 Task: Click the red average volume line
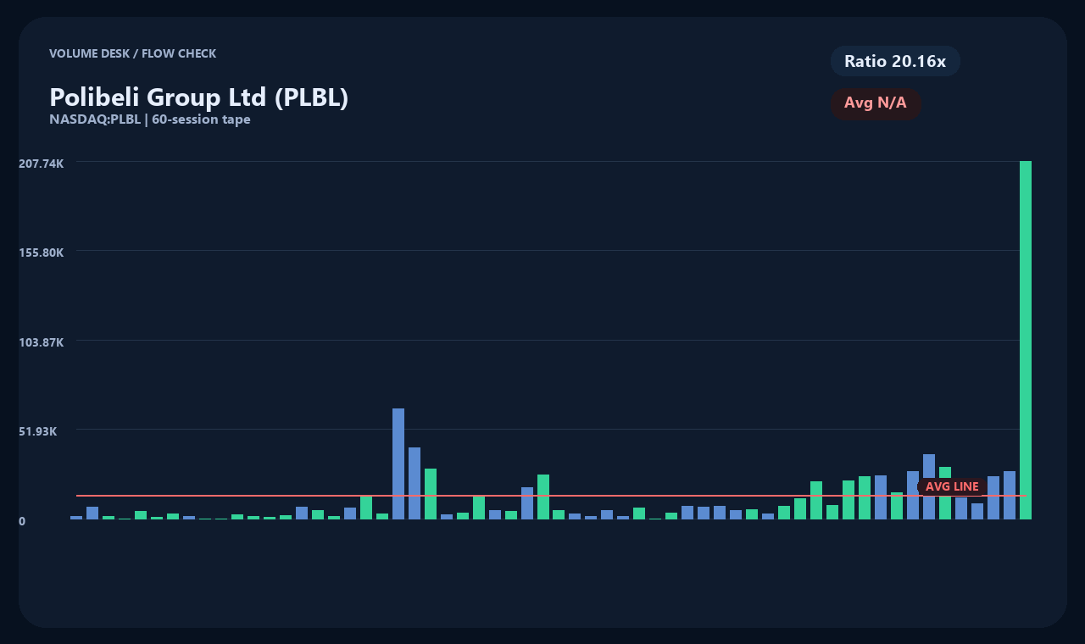(551, 495)
